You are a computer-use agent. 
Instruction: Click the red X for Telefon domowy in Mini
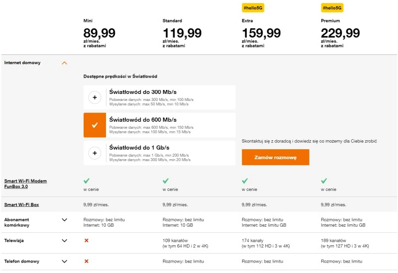(x=87, y=261)
